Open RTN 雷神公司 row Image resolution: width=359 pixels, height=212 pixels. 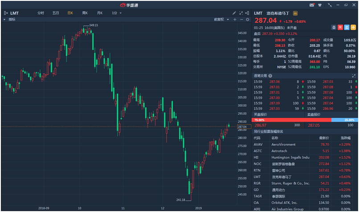pos(305,170)
